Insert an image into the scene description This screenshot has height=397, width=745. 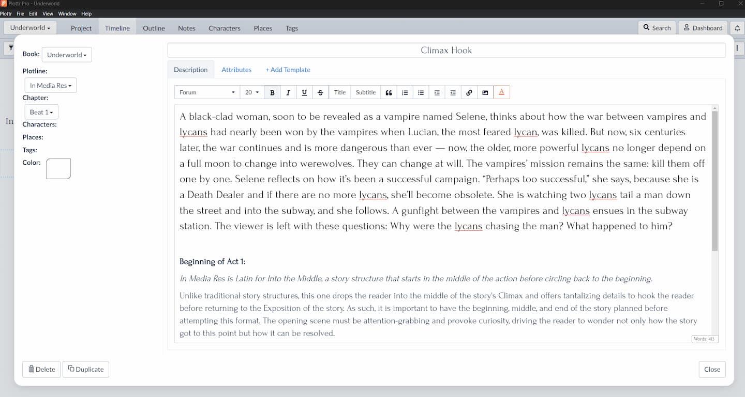[x=485, y=92]
